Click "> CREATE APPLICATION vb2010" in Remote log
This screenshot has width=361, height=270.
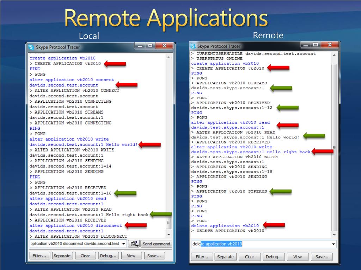(228, 69)
